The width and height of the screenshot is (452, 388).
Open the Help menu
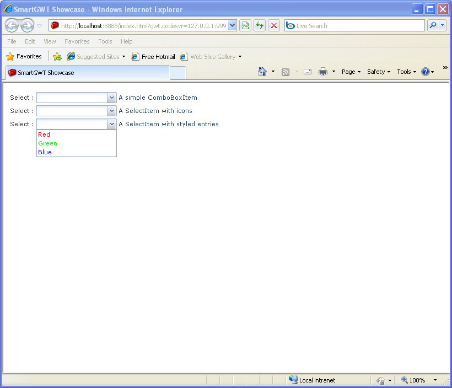127,41
